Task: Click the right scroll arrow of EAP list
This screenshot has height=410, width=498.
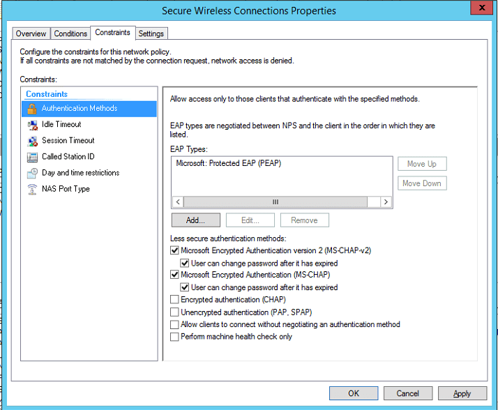Action: tap(386, 202)
